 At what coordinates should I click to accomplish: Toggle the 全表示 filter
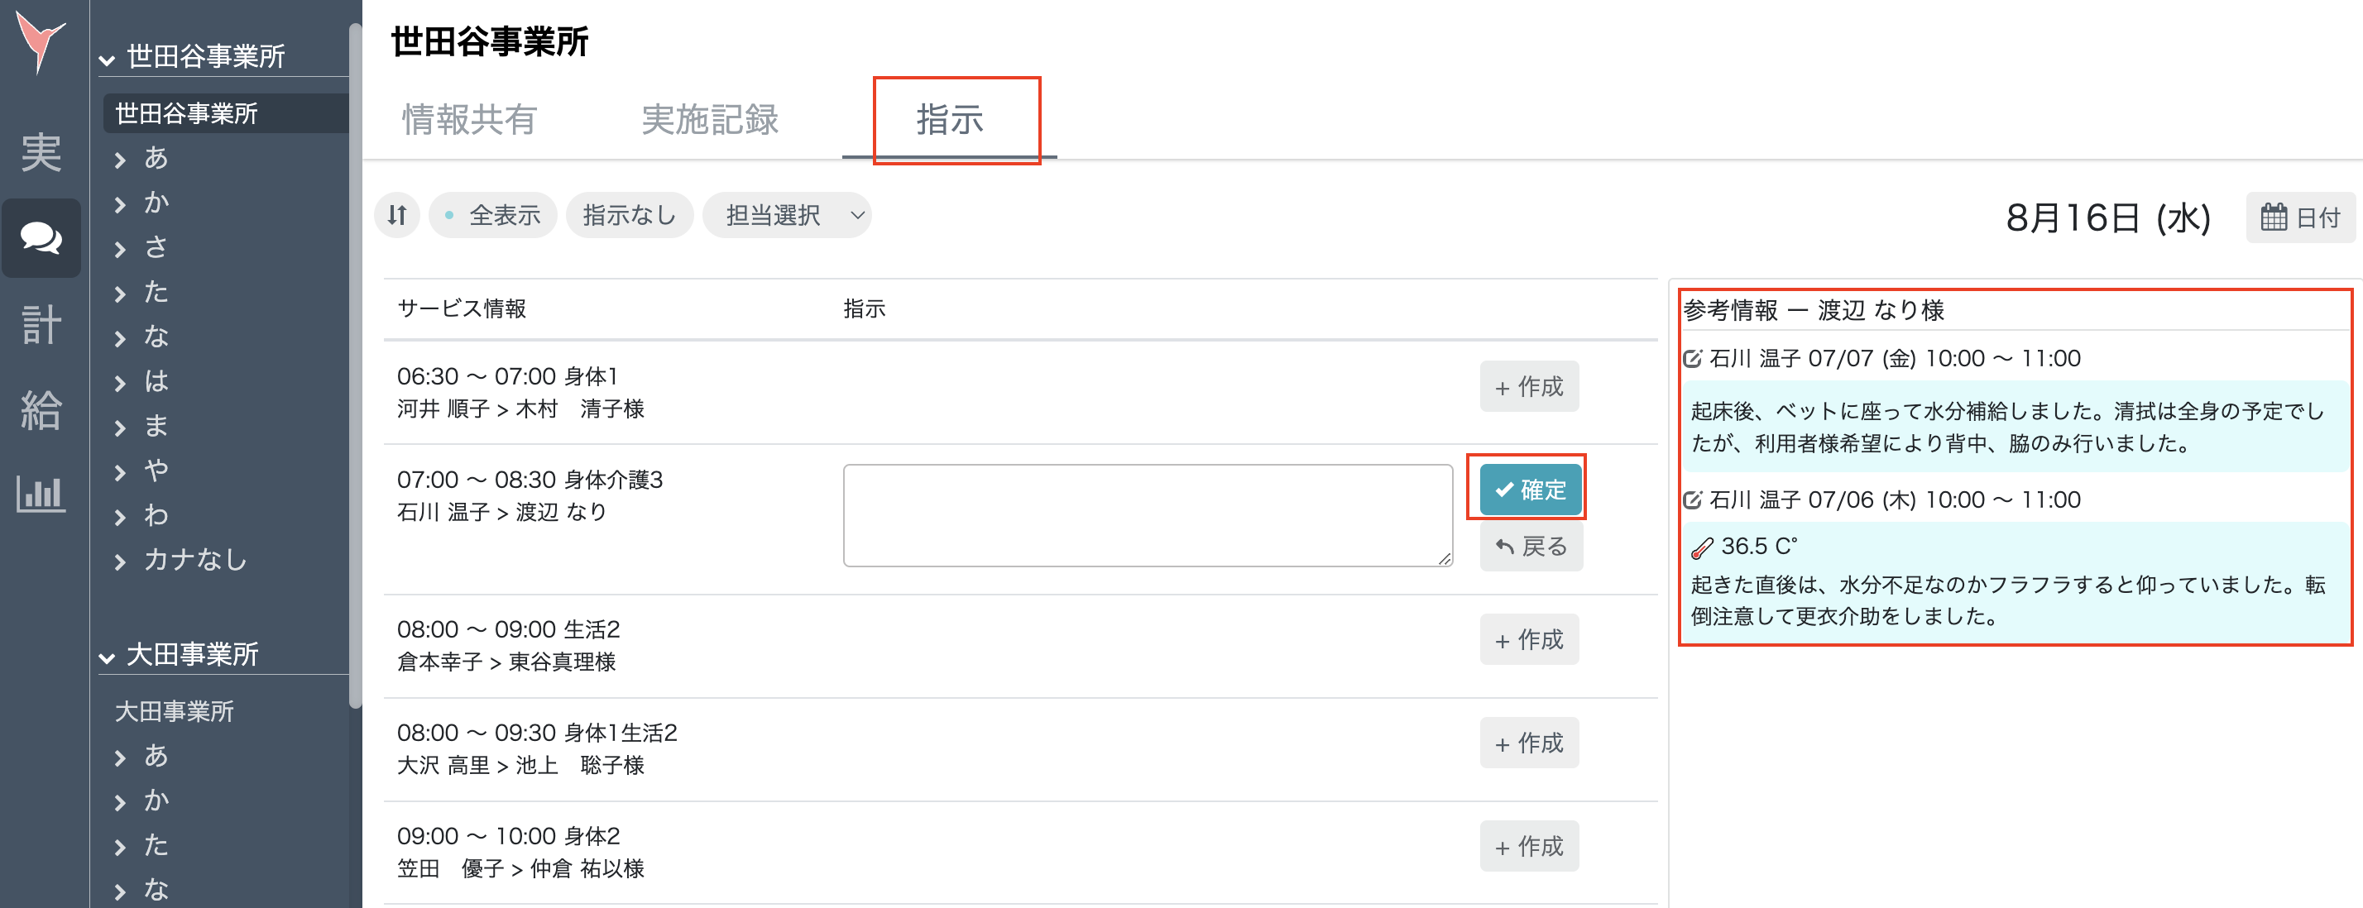pos(493,216)
